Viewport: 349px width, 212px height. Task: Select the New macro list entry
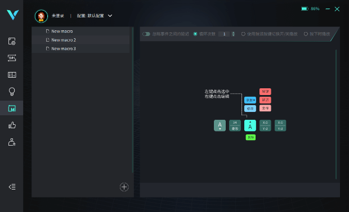tap(80, 31)
